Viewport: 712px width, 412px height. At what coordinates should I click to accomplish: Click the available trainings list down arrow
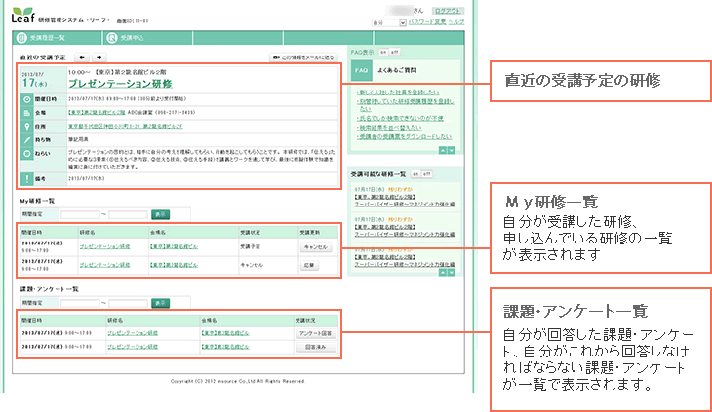[452, 273]
